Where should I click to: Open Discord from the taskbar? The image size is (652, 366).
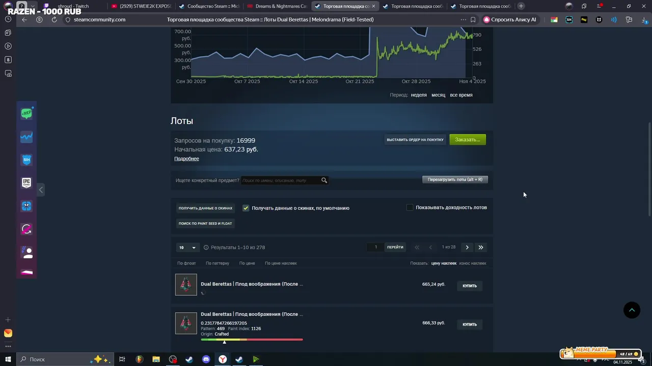(206, 359)
